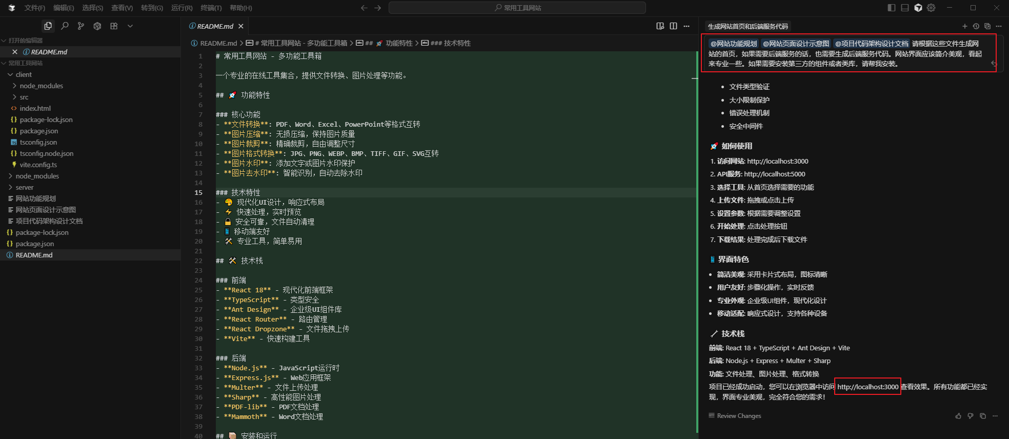The height and width of the screenshot is (439, 1009).
Task: Open the 转到(G) menu
Action: click(x=152, y=8)
